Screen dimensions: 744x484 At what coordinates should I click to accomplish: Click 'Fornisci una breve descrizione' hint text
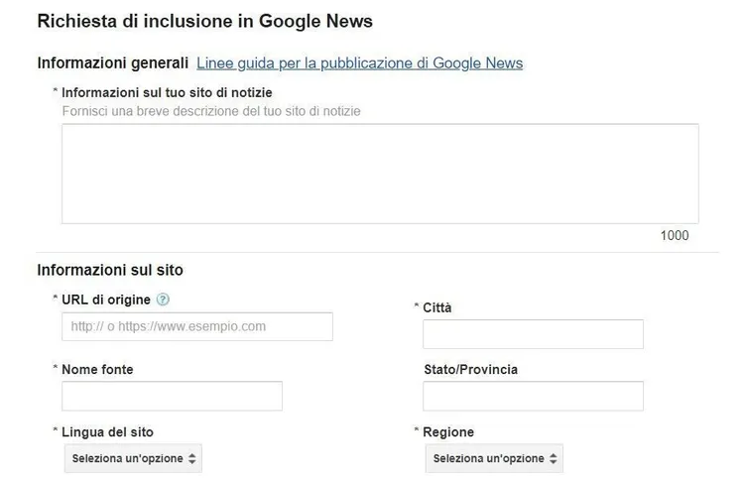coord(211,111)
